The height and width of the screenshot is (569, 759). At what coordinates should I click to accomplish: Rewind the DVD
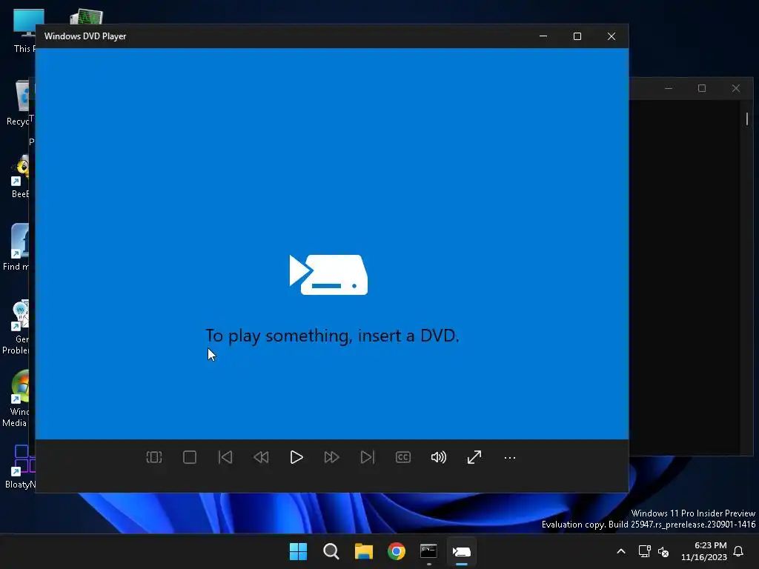[261, 457]
